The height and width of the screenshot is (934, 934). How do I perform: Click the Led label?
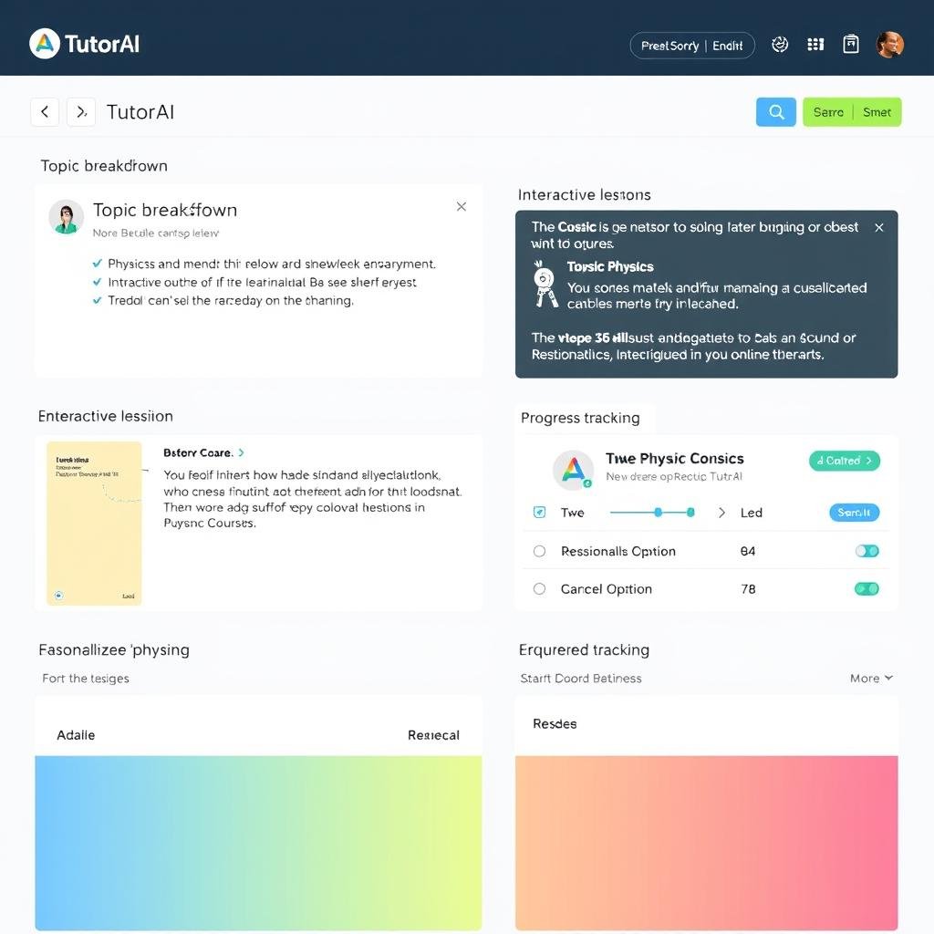pos(752,513)
